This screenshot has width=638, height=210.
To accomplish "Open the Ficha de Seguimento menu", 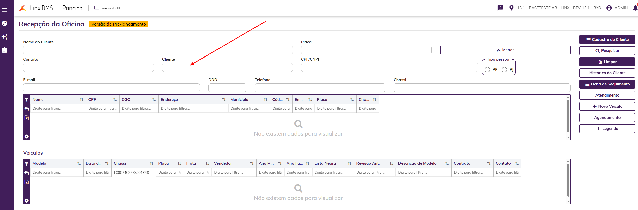I will point(607,84).
